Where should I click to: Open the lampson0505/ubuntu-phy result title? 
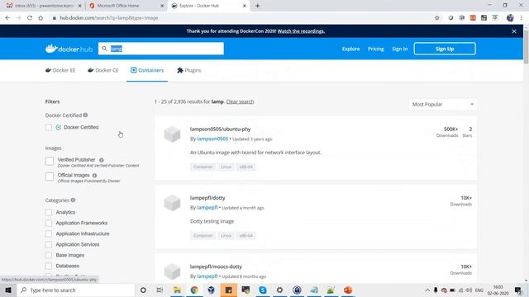click(221, 129)
